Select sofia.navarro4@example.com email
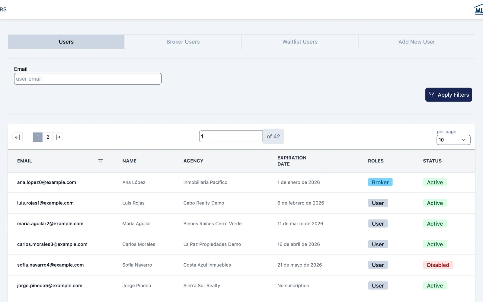 [x=50, y=265]
